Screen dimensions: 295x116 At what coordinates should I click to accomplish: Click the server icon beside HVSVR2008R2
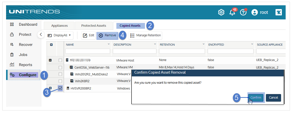[x=68, y=88]
